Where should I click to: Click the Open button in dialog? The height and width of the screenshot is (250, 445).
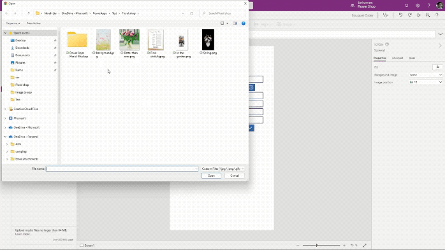[212, 176]
